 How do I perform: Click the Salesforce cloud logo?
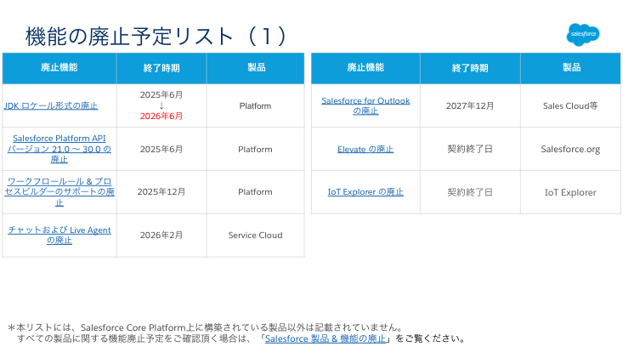tap(583, 35)
